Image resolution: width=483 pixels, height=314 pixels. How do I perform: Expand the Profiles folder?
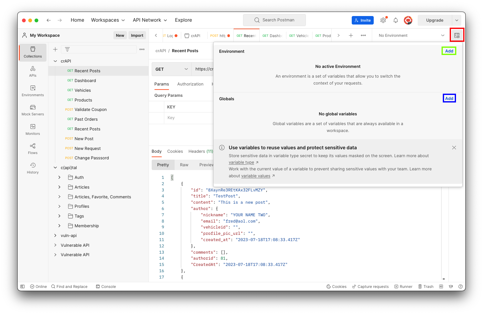pyautogui.click(x=59, y=207)
